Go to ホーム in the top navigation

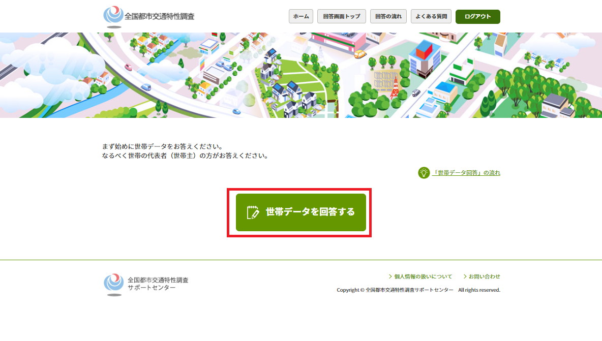(x=301, y=17)
